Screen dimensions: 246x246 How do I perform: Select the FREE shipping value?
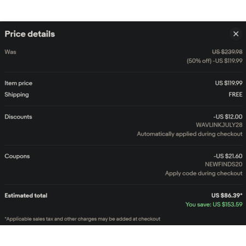236,95
